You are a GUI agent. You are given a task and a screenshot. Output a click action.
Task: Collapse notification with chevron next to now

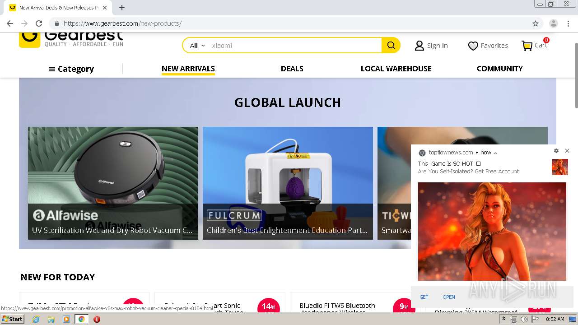(x=495, y=153)
